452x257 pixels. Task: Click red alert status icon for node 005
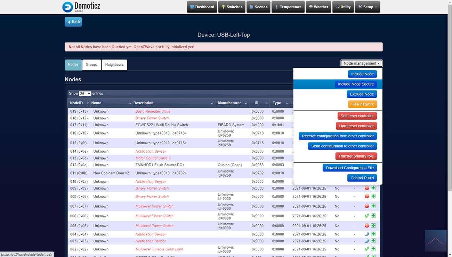click(x=367, y=226)
